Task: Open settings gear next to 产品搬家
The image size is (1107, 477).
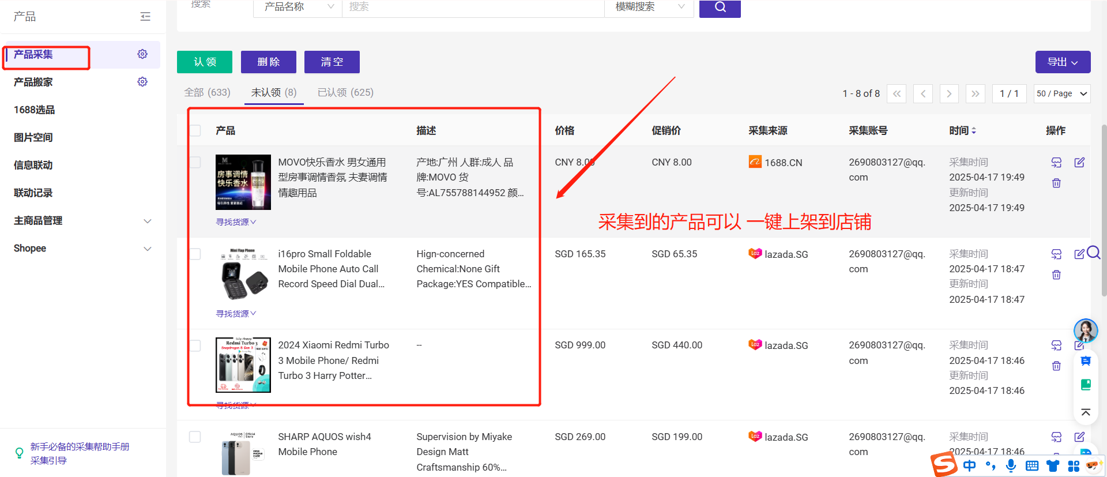Action: 142,82
